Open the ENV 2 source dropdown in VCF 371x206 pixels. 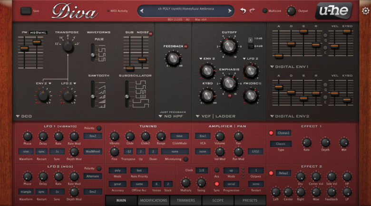[207, 58]
